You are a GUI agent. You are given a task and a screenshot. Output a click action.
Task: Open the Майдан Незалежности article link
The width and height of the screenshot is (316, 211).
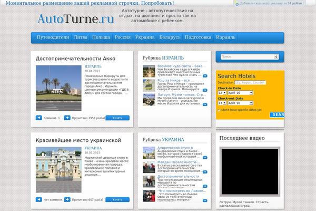pyautogui.click(x=179, y=162)
